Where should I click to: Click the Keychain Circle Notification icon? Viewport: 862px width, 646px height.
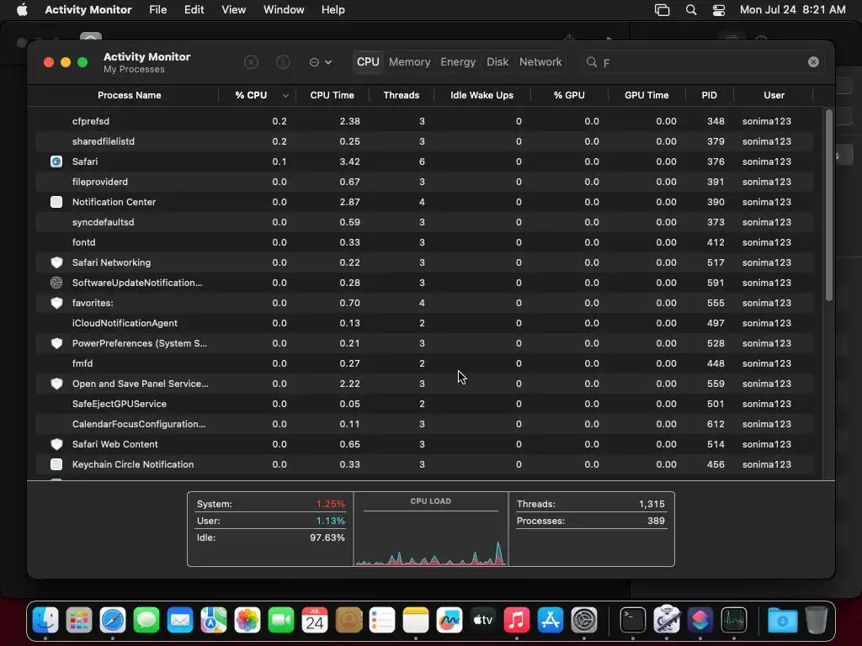pos(56,464)
